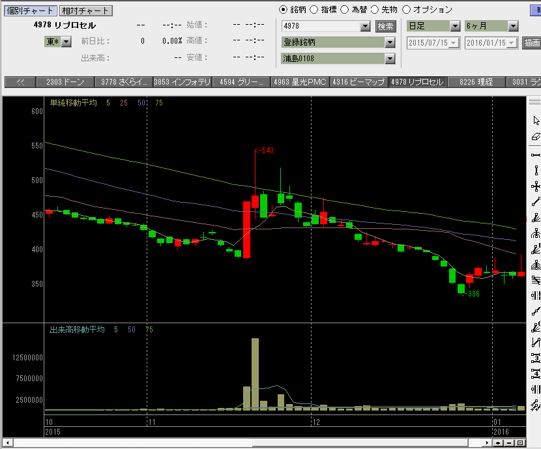Select the third fan lines tool
This screenshot has height=449, width=541.
[536, 327]
